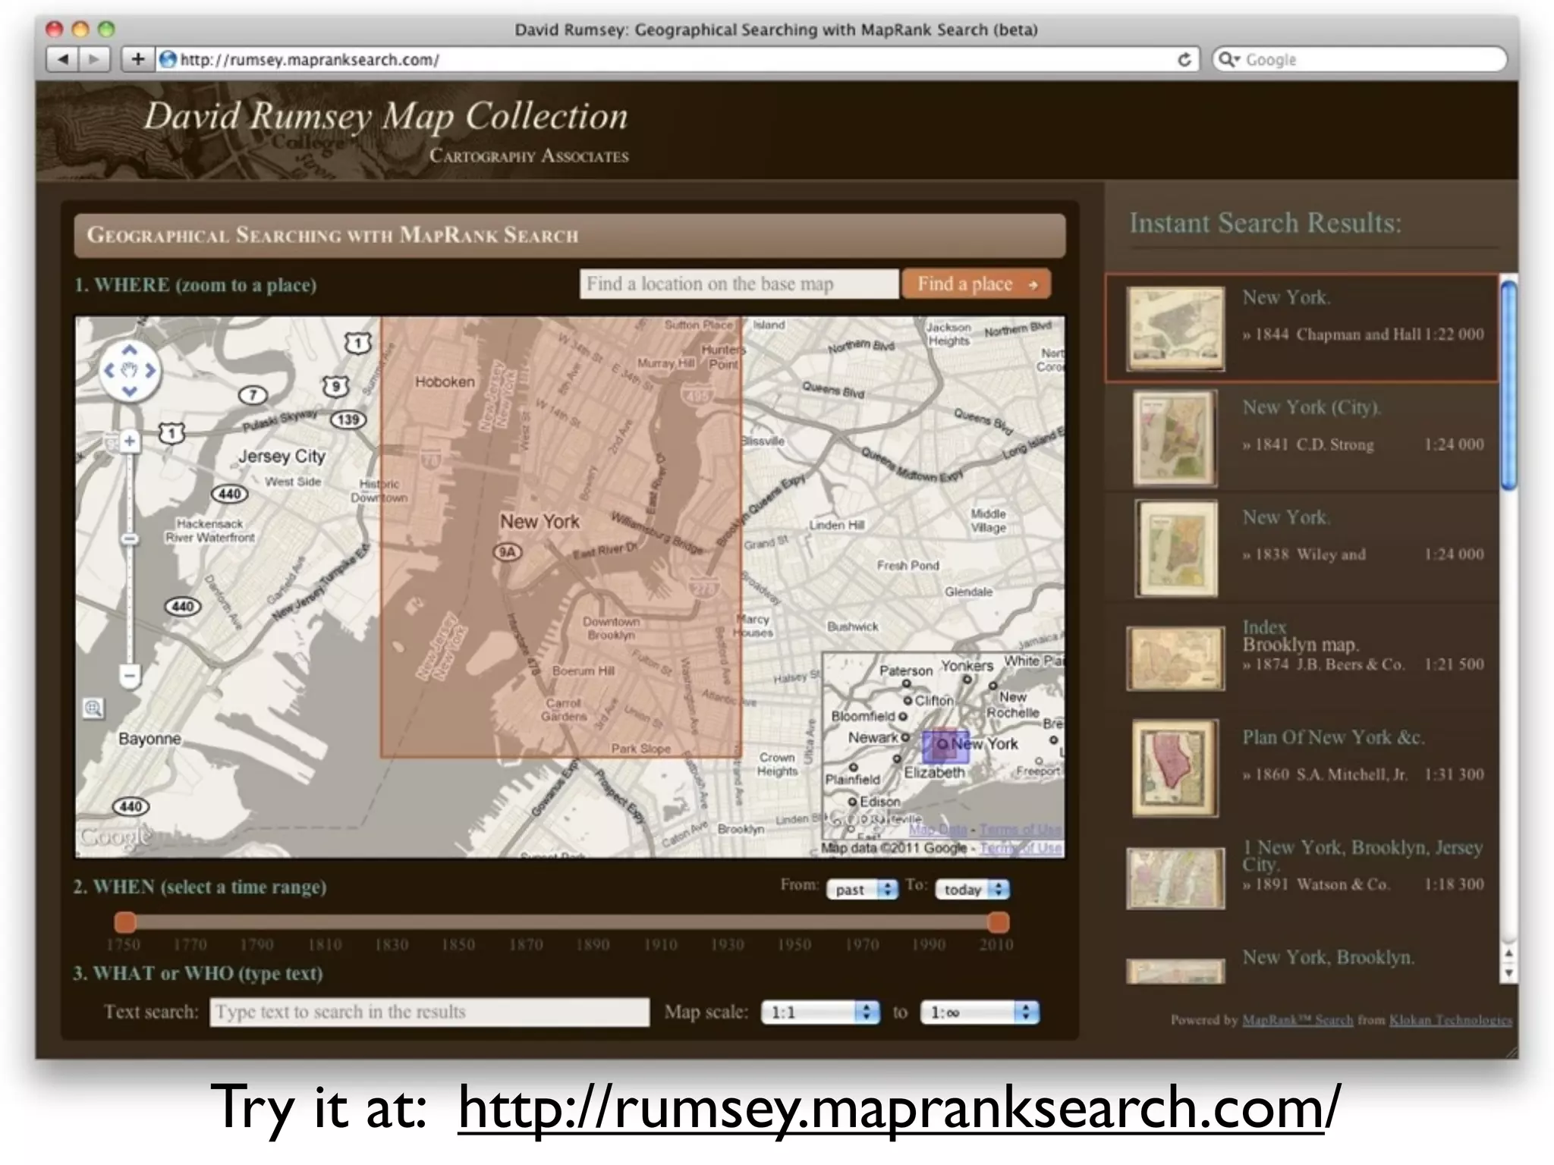
Task: Click the David Rumsey Map Collection title
Action: click(x=386, y=116)
